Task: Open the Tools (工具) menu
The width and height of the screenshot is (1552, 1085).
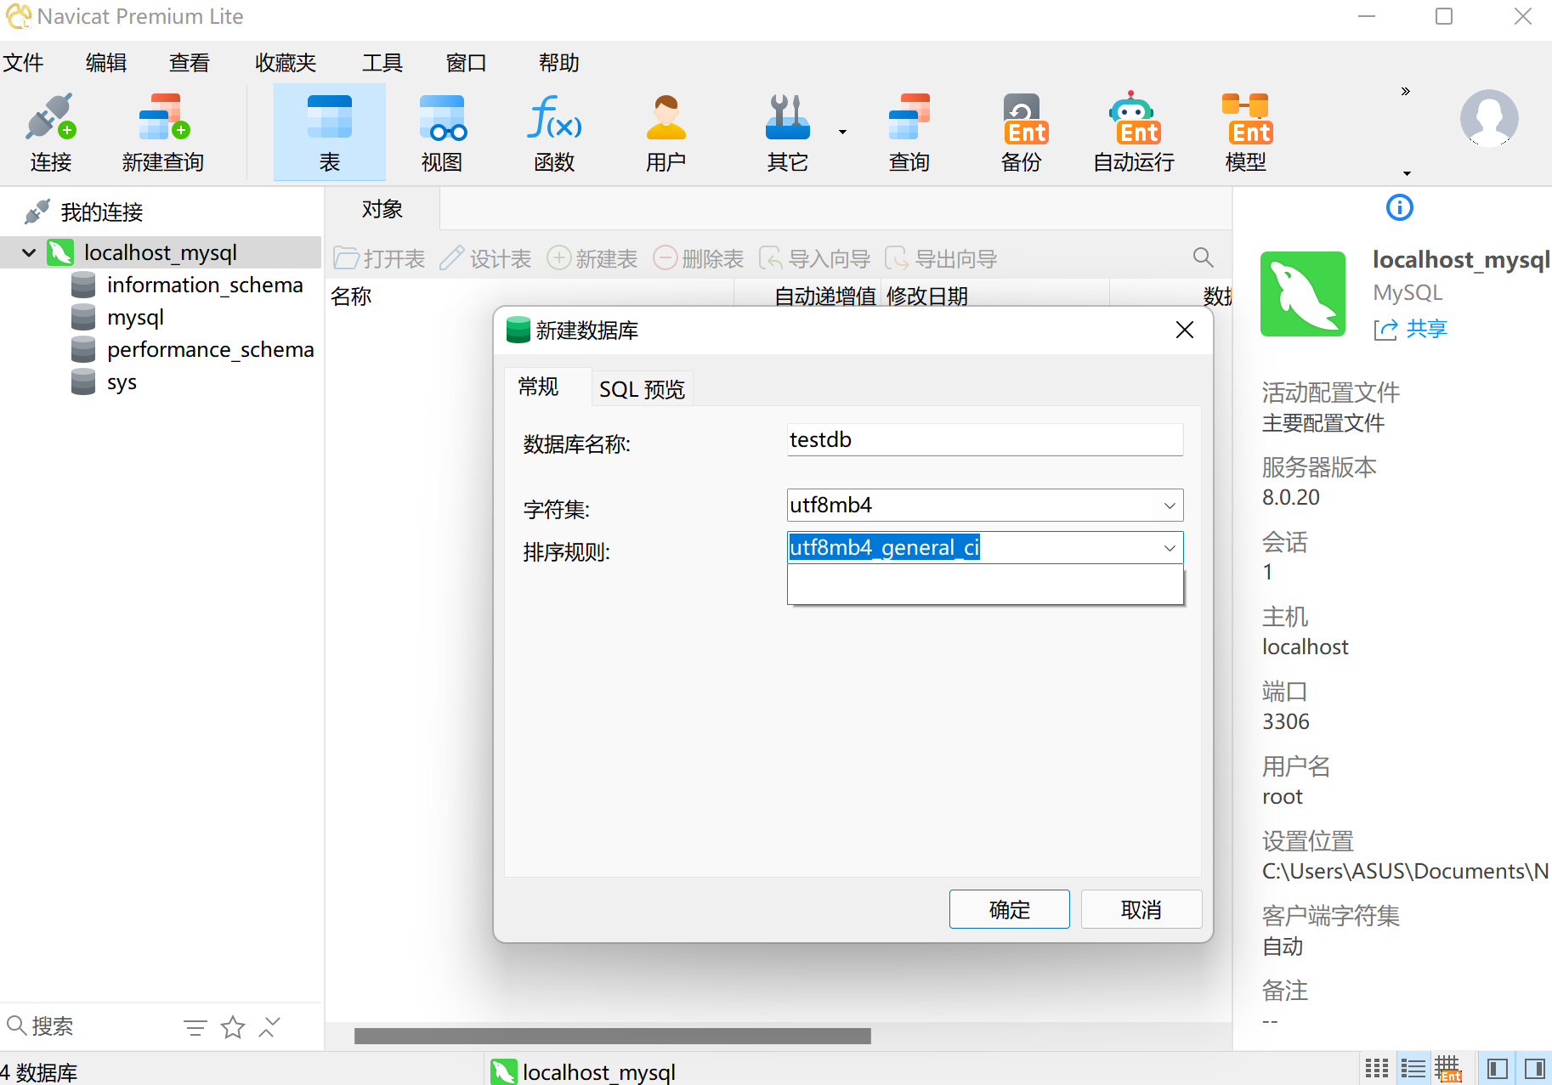Action: click(x=382, y=63)
